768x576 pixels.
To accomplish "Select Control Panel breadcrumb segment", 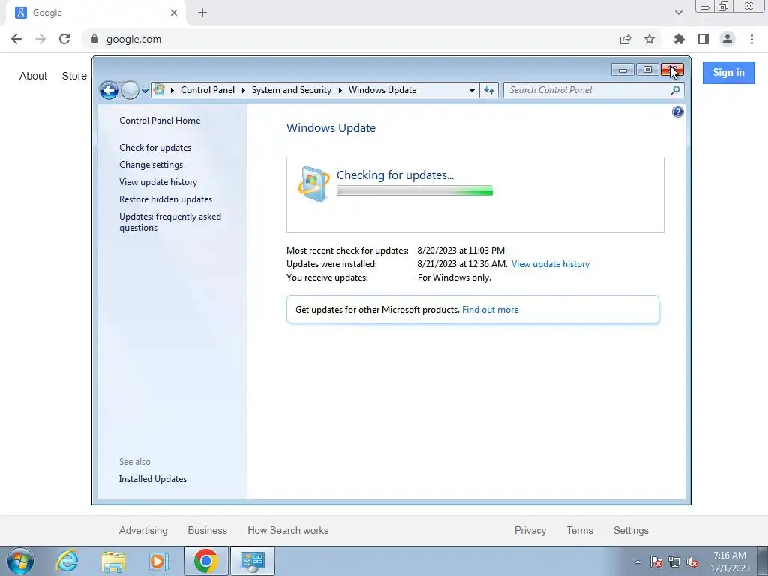I will pos(208,90).
